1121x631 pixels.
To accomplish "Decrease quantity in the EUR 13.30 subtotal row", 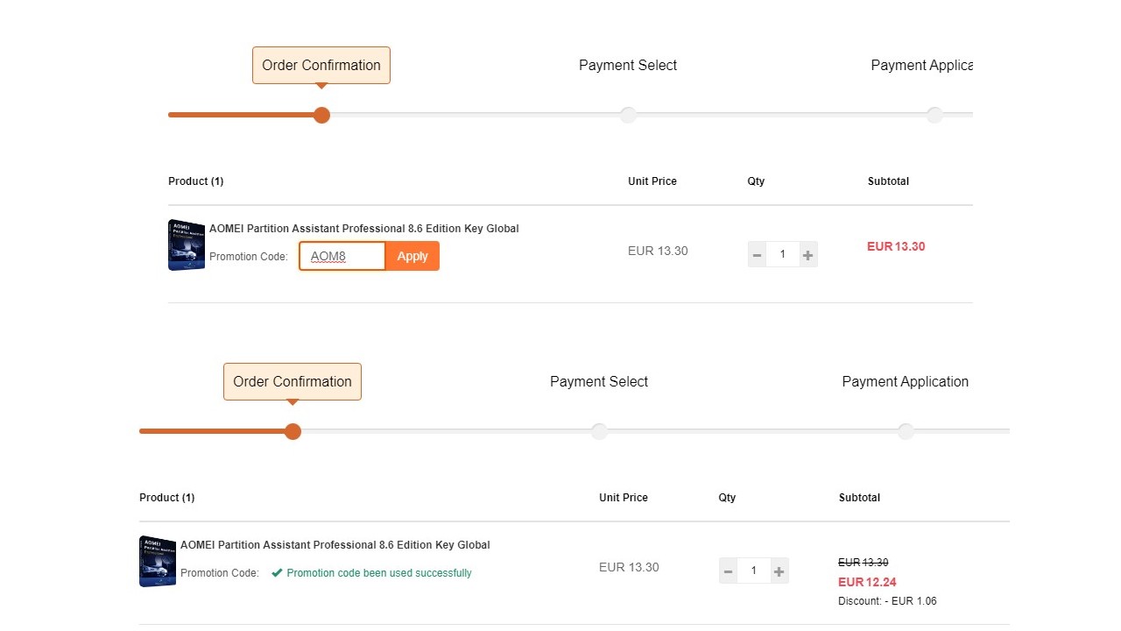I will click(x=758, y=255).
